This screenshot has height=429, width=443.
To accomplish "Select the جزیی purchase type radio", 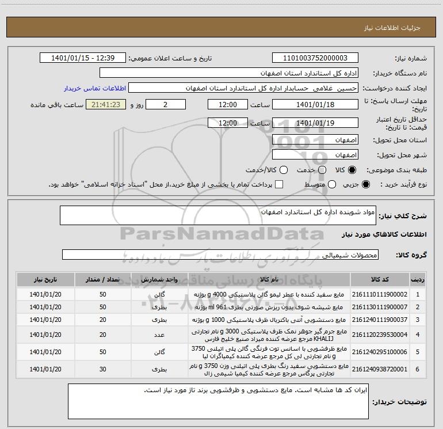I will pos(365,184).
